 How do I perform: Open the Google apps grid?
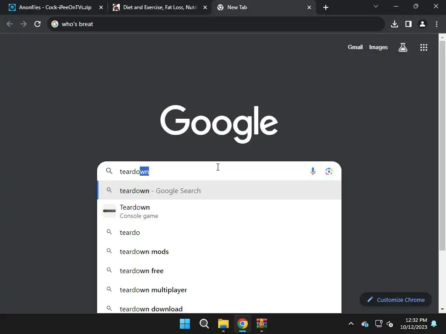point(424,47)
